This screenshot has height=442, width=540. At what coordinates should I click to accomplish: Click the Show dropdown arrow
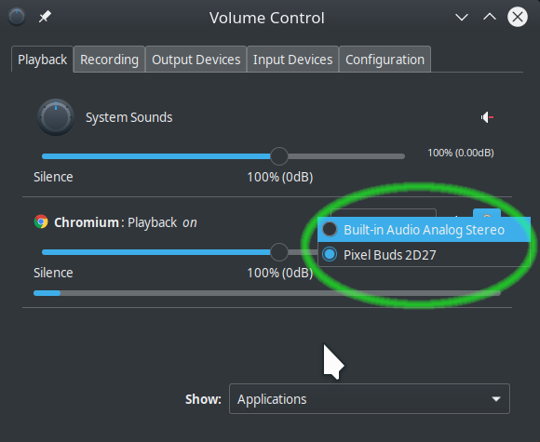(x=496, y=399)
